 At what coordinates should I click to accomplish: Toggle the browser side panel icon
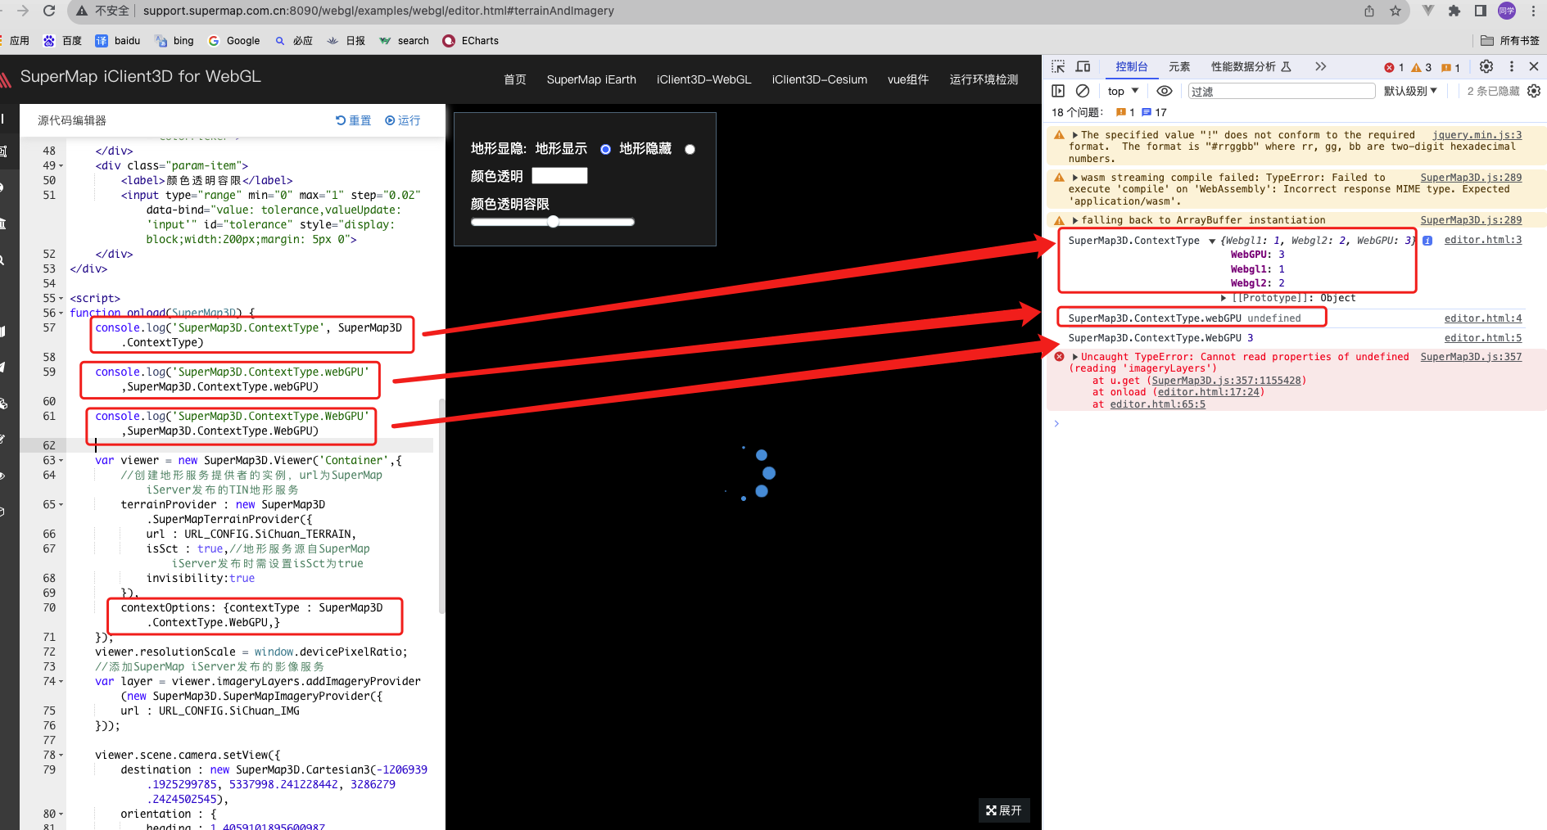pyautogui.click(x=1481, y=11)
